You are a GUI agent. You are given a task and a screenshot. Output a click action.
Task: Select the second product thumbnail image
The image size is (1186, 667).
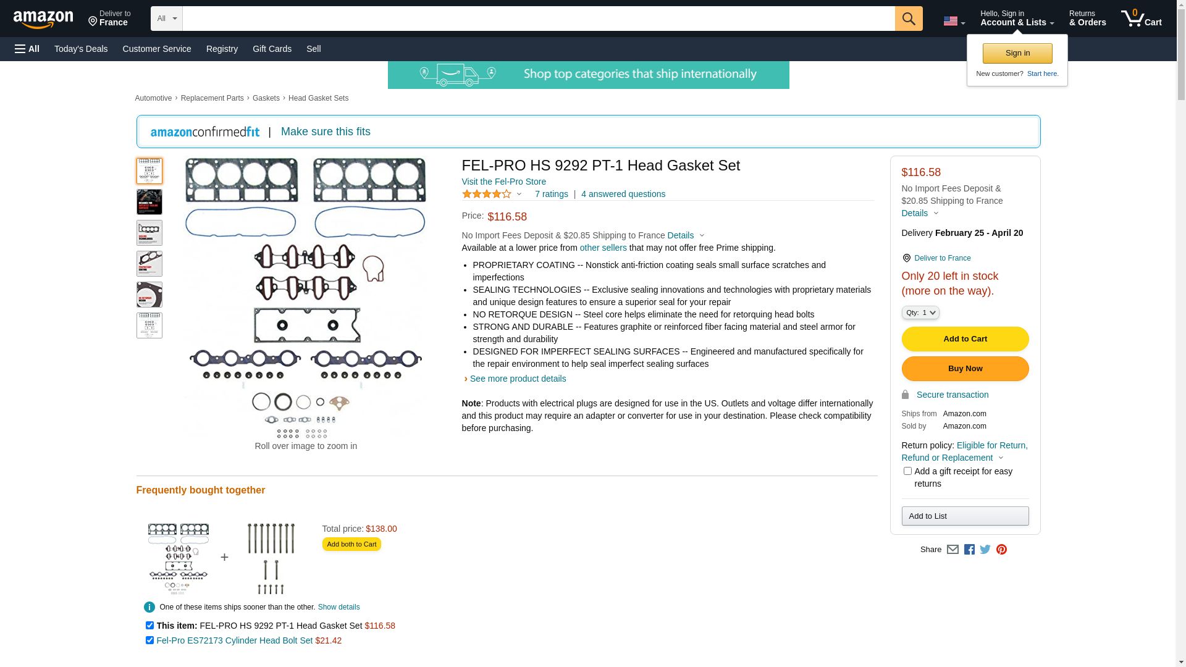(149, 202)
